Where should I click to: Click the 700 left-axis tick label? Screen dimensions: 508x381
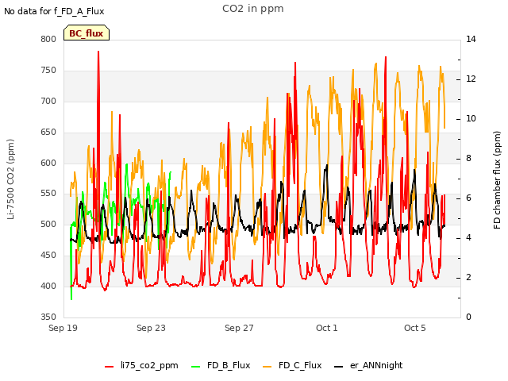(48, 101)
